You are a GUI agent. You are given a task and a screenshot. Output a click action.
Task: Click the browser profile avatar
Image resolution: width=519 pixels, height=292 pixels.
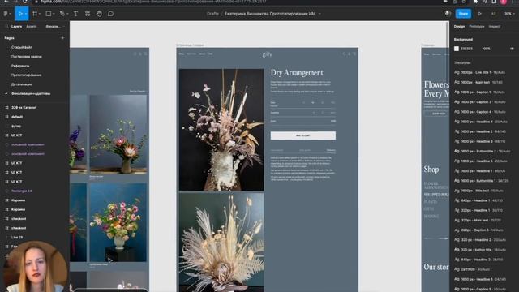[x=504, y=2]
